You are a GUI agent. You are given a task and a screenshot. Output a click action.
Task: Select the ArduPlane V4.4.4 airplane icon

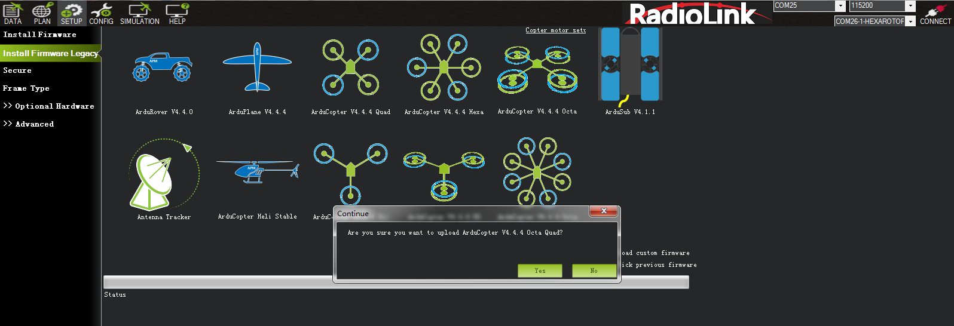(257, 67)
